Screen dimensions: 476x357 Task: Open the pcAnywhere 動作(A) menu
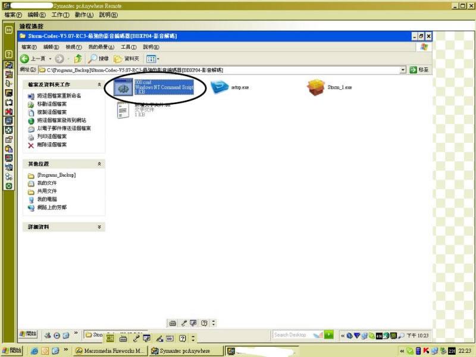tap(84, 14)
